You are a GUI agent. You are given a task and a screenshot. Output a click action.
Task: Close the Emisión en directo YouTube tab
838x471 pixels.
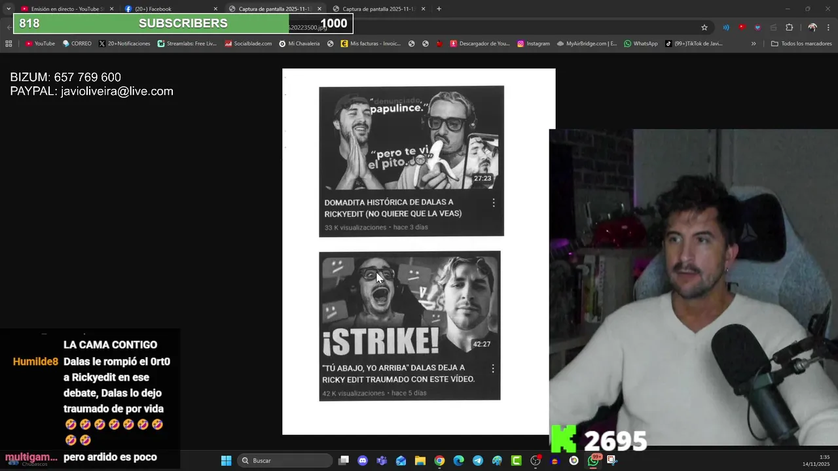(x=111, y=9)
